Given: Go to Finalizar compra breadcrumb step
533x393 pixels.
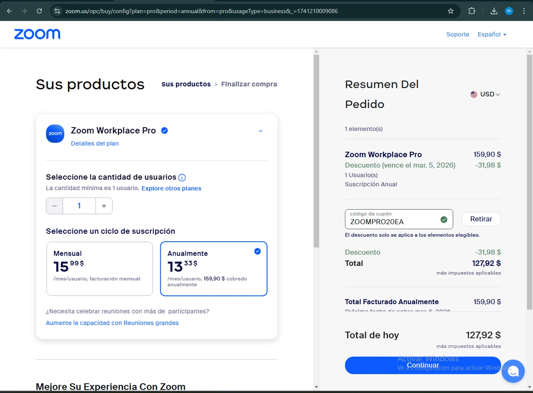Looking at the screenshot, I should (249, 84).
